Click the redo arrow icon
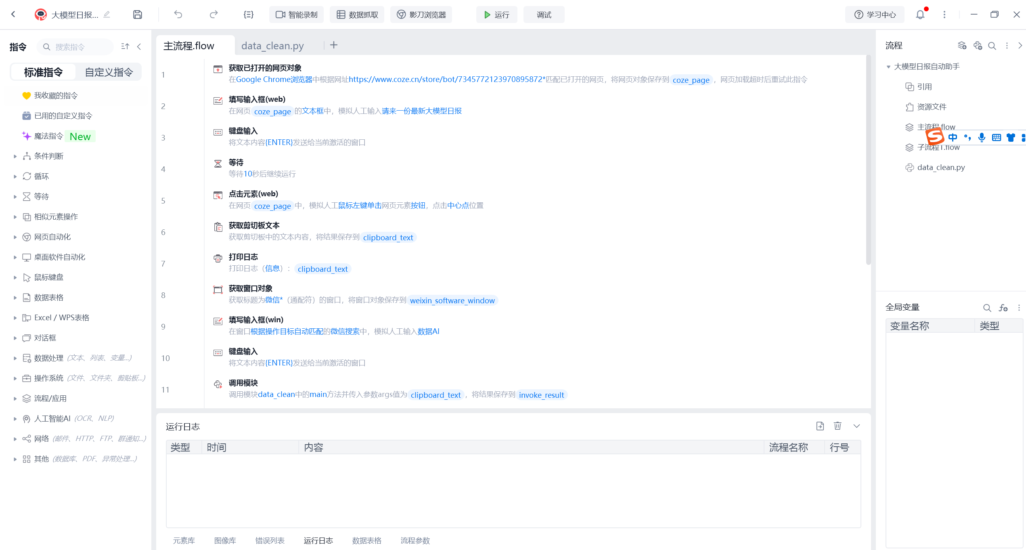The height and width of the screenshot is (550, 1026). (214, 15)
